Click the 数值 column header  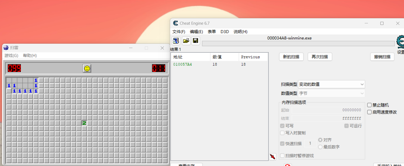[x=224, y=57]
